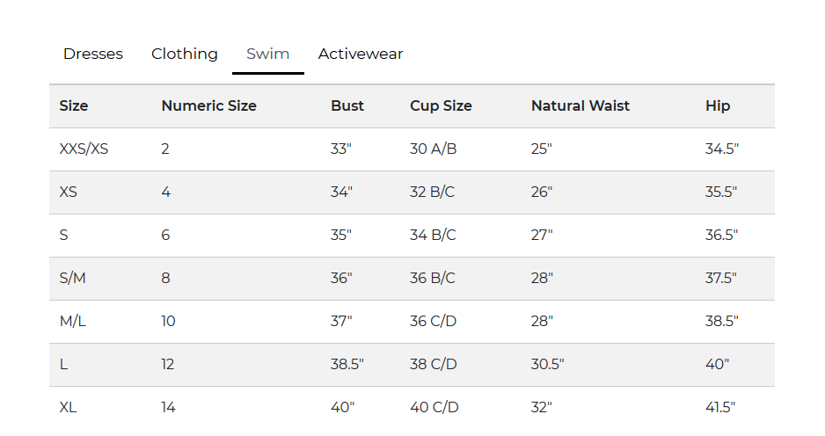Open the Clothing size tab

click(x=185, y=54)
